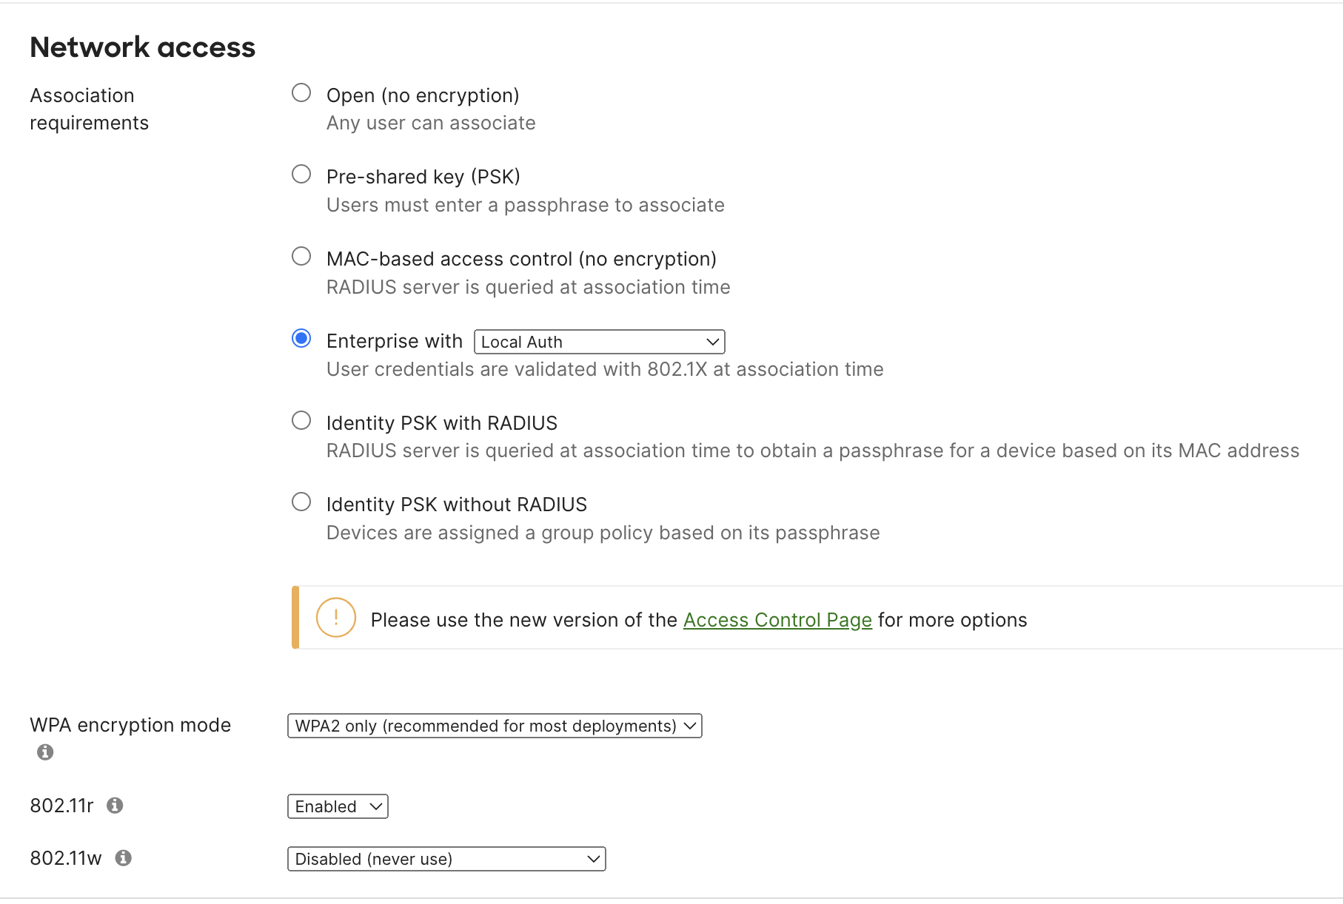Select Open (no encryption) association requirement
This screenshot has width=1343, height=904.
tap(301, 92)
